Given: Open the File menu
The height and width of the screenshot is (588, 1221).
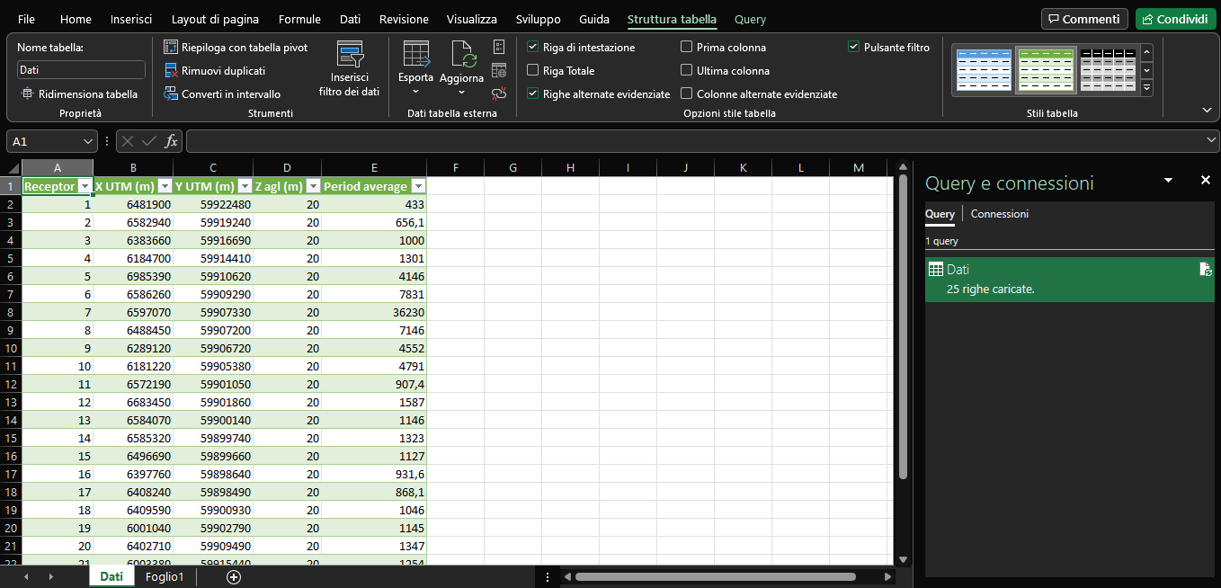Looking at the screenshot, I should [27, 19].
